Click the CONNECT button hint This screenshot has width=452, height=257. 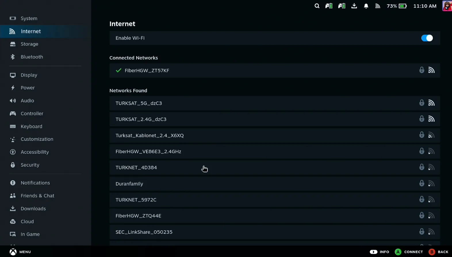coord(409,252)
